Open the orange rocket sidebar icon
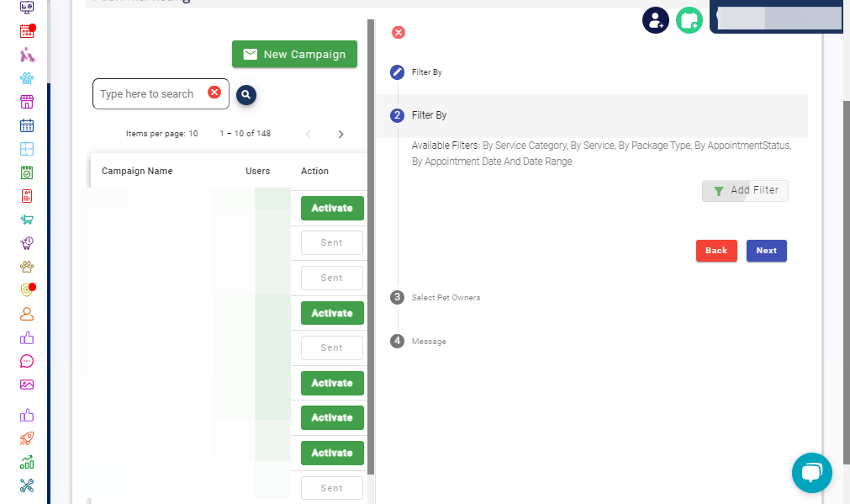850x504 pixels. (x=27, y=438)
